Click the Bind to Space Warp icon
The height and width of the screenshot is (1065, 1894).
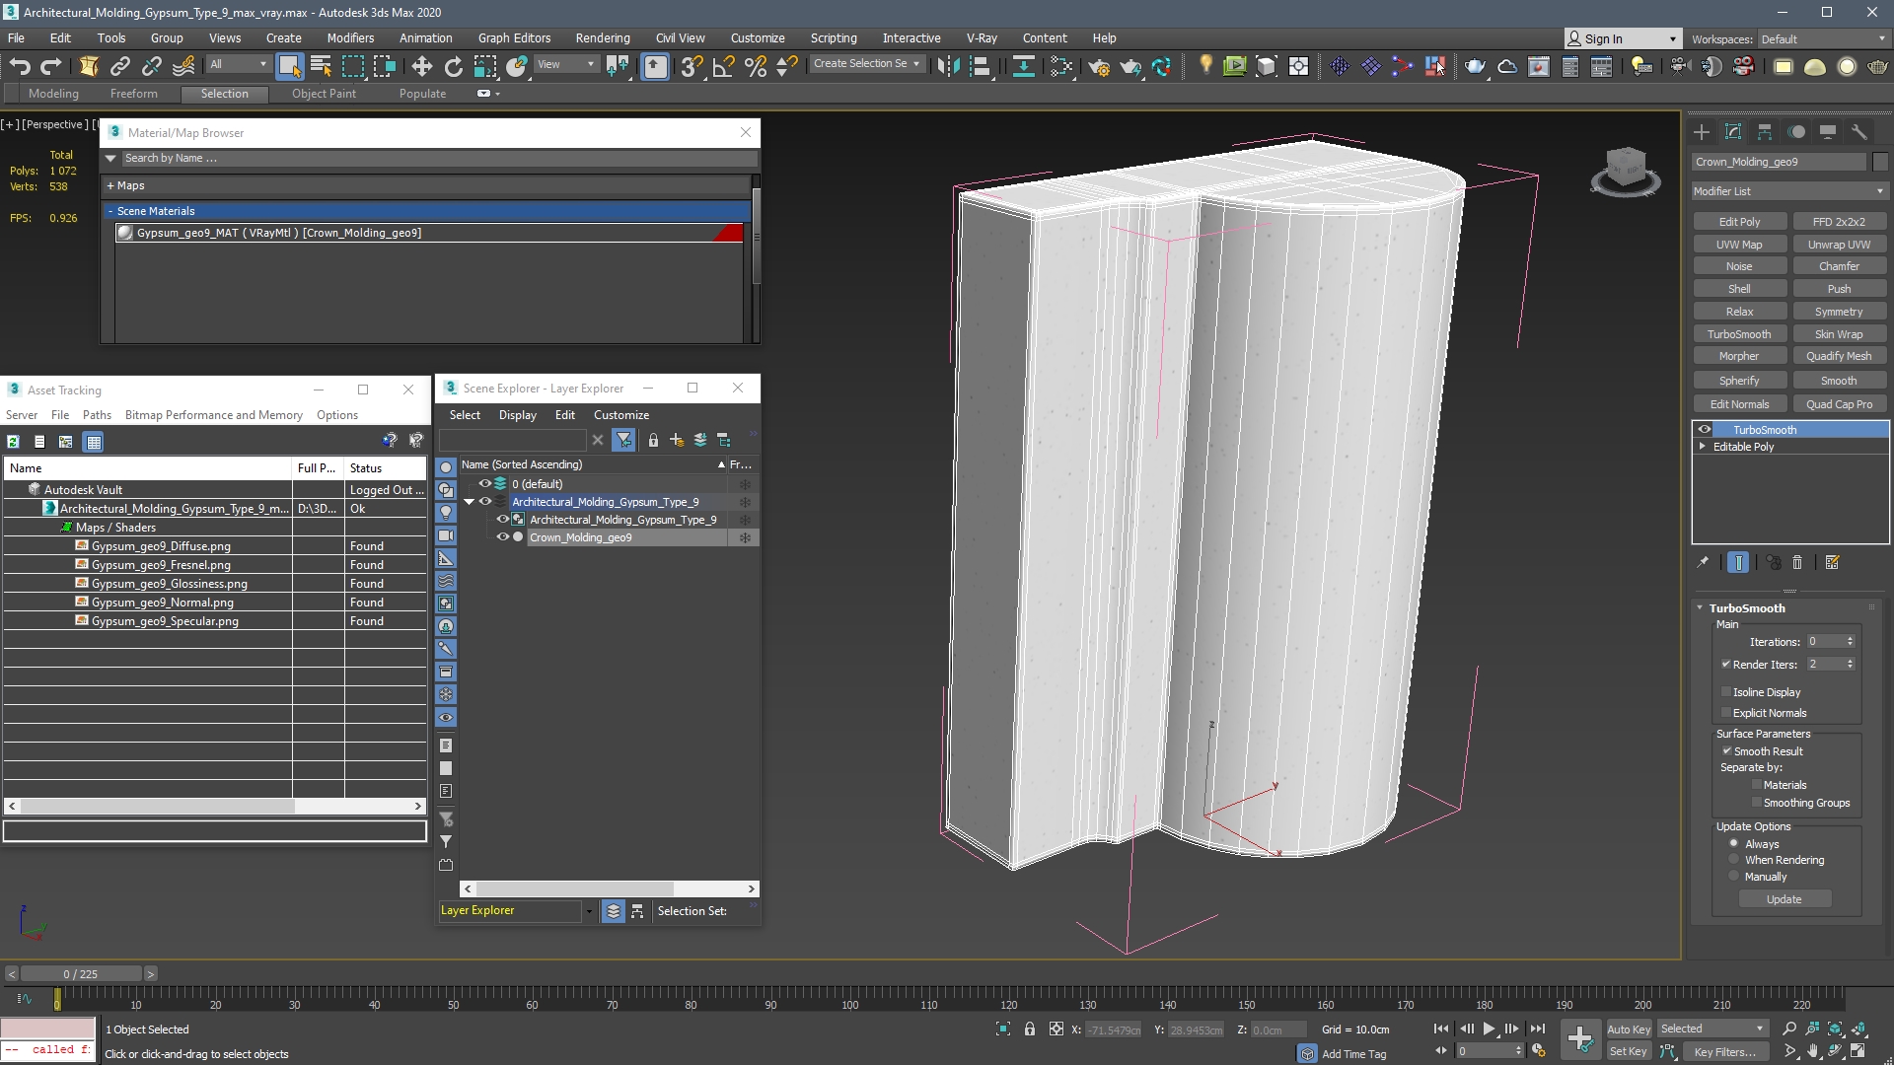click(183, 66)
